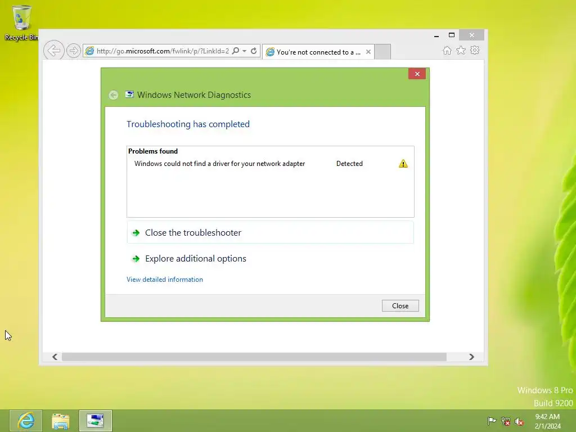Click the Internet Explorer page icon in address bar

point(89,51)
